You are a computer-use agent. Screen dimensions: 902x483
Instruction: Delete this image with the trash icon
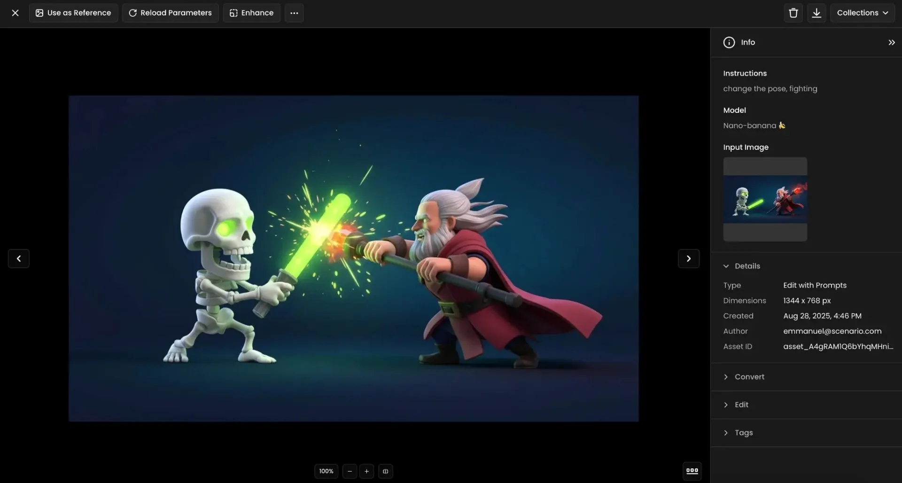tap(793, 13)
